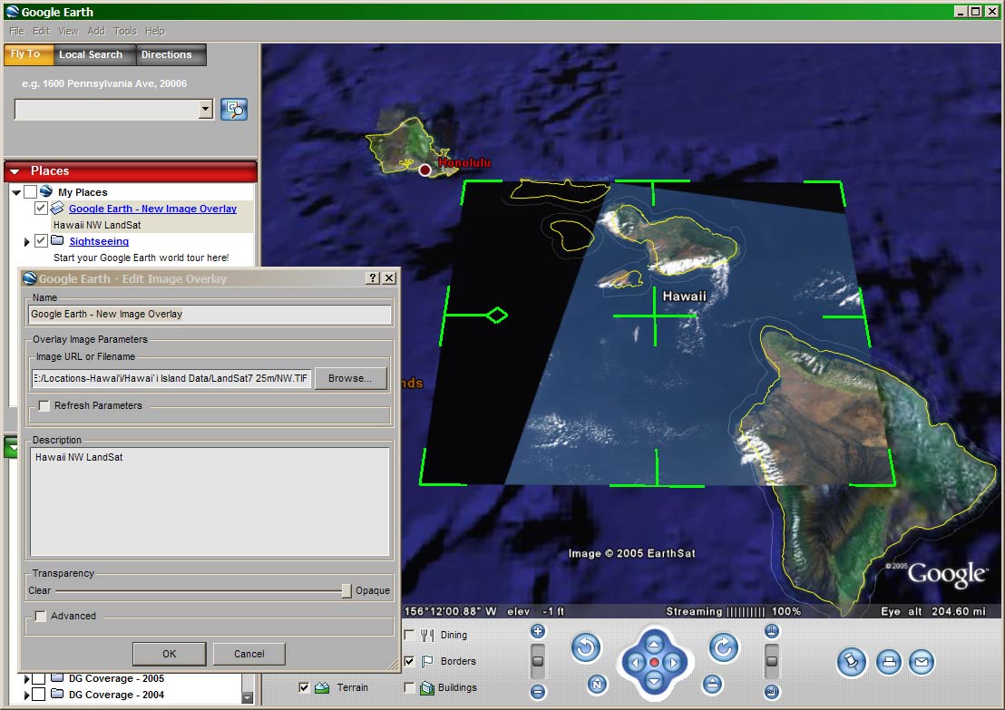Click the zoom in plus button
This screenshot has width=1005, height=710.
click(x=538, y=631)
